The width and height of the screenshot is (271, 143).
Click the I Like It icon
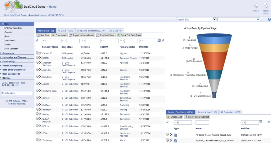[x=256, y=6]
